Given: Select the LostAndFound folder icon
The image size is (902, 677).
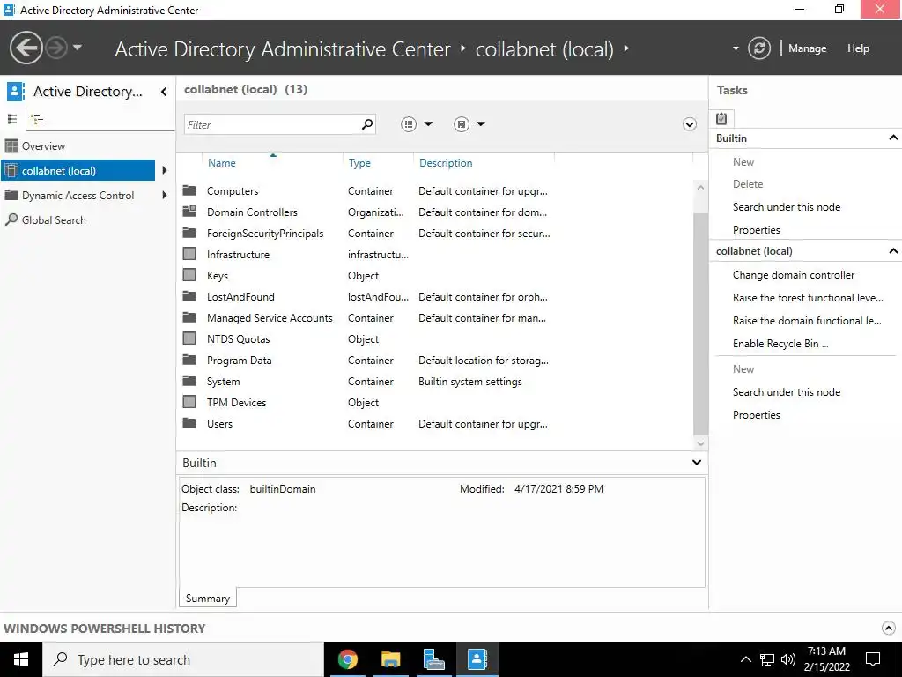Looking at the screenshot, I should click(189, 296).
